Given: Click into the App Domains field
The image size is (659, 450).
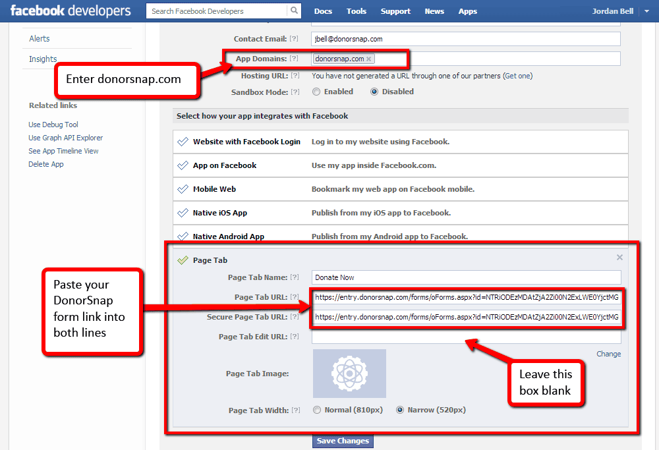Looking at the screenshot, I should [466, 59].
